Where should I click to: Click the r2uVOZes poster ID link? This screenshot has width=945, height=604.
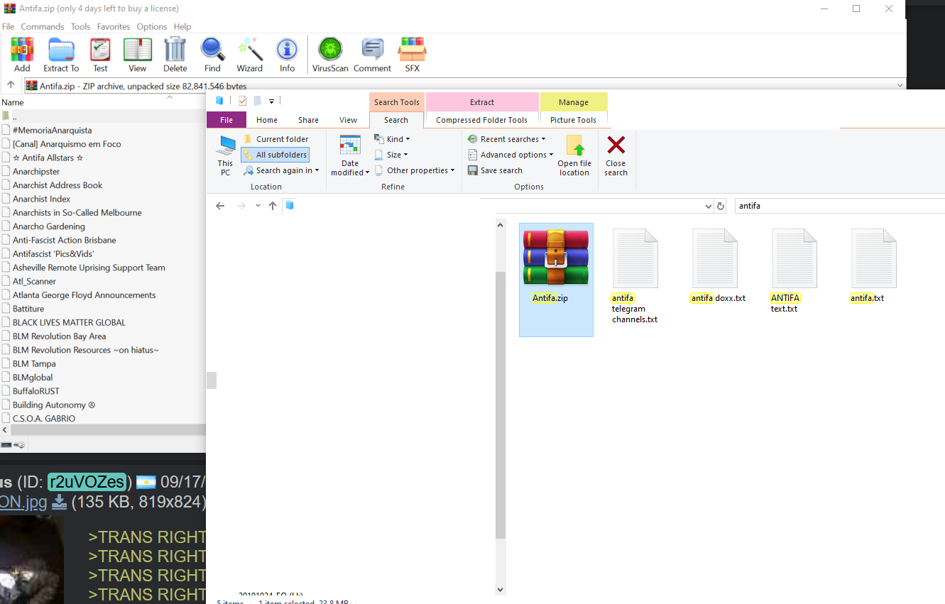click(x=87, y=482)
